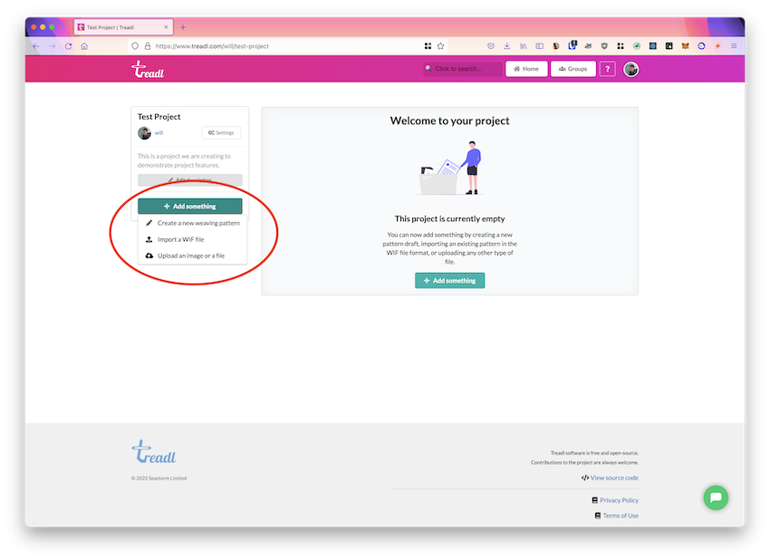Screen dimensions: 770x560
Task: Click the owner avatar beside 'will'
Action: pyautogui.click(x=144, y=133)
